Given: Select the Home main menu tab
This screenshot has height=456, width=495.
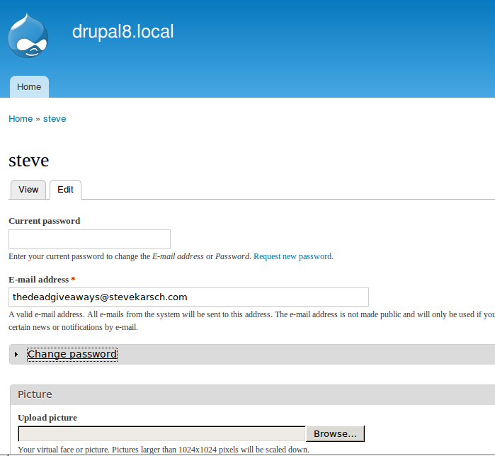Looking at the screenshot, I should pos(29,87).
